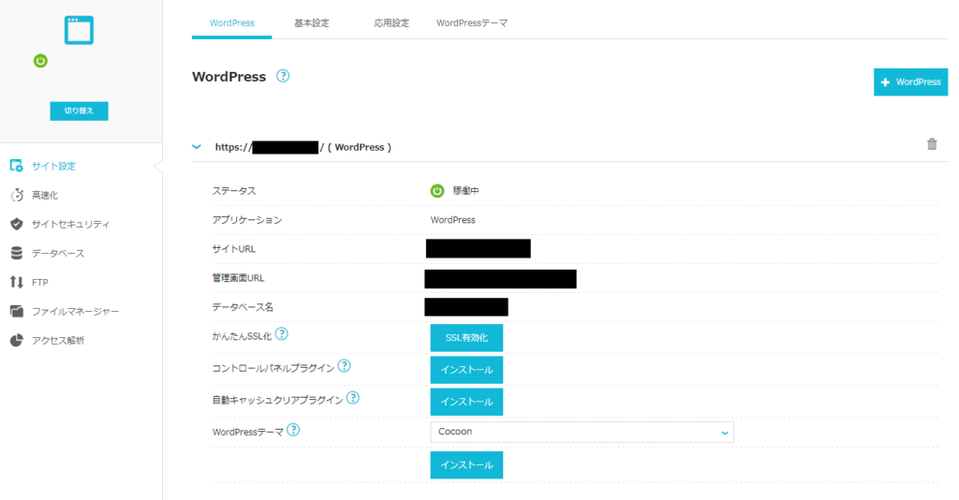This screenshot has width=959, height=500.
Task: Click the browser window site icon
Action: tap(79, 30)
